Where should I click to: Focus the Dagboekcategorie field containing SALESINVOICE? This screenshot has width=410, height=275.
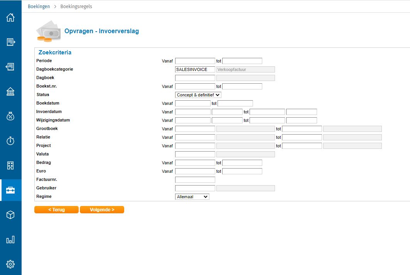click(195, 69)
